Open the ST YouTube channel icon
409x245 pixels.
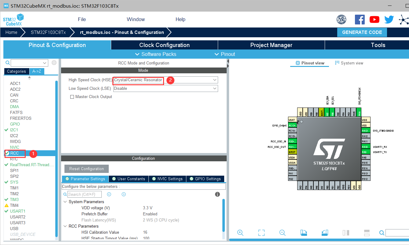374,20
